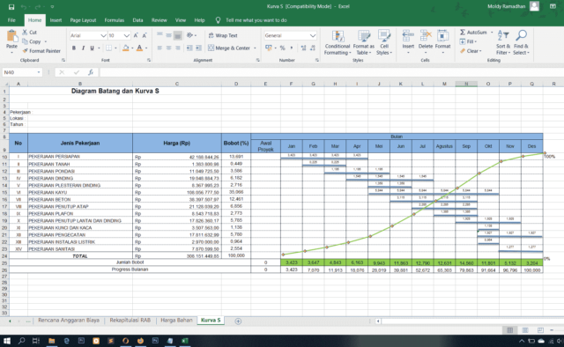
Task: Click the Clear button in Editing group
Action: pyautogui.click(x=471, y=51)
